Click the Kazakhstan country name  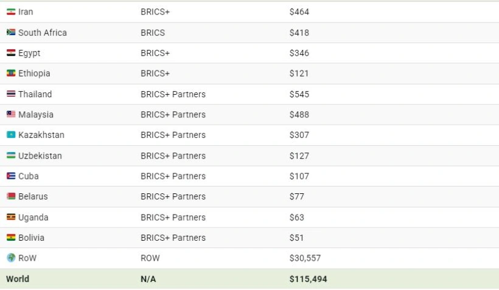pyautogui.click(x=41, y=135)
